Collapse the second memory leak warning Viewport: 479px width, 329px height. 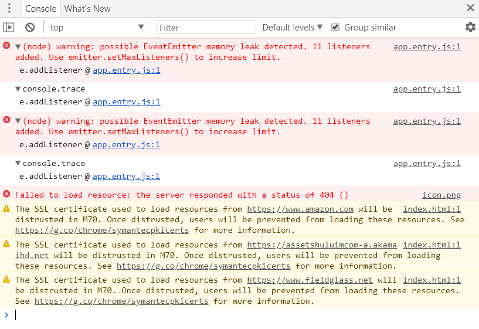(18, 121)
